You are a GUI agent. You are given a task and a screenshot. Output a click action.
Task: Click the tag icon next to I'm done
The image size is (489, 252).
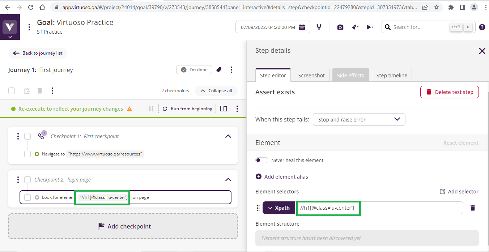pyautogui.click(x=219, y=70)
